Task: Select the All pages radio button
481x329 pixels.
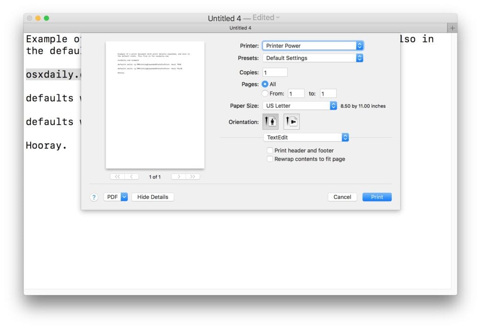Action: pos(265,84)
